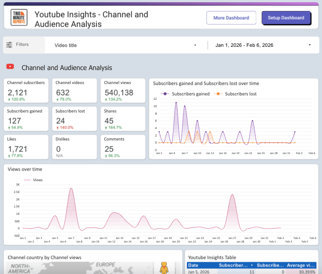The image size is (322, 274).
Task: Click the Setup Dashboard button
Action: coord(286,18)
